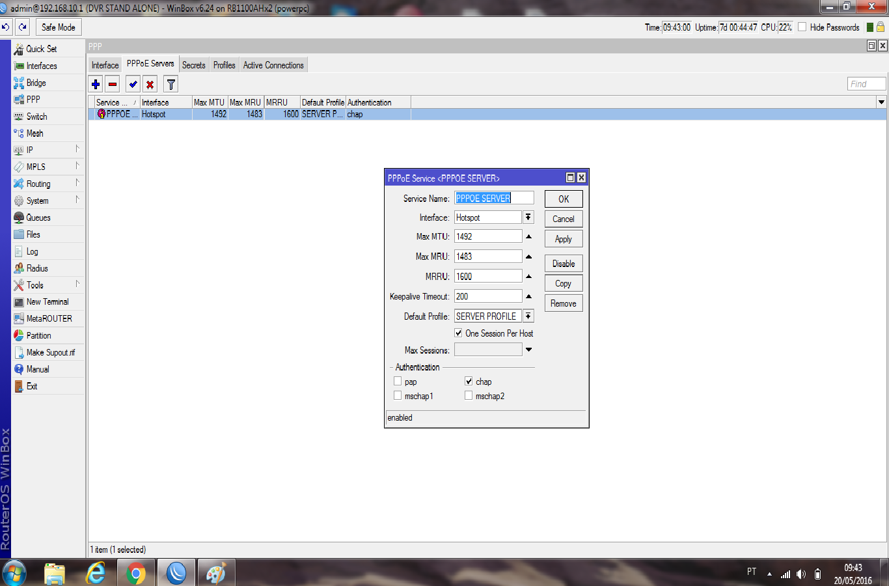Open Radius in the sidebar

click(37, 268)
